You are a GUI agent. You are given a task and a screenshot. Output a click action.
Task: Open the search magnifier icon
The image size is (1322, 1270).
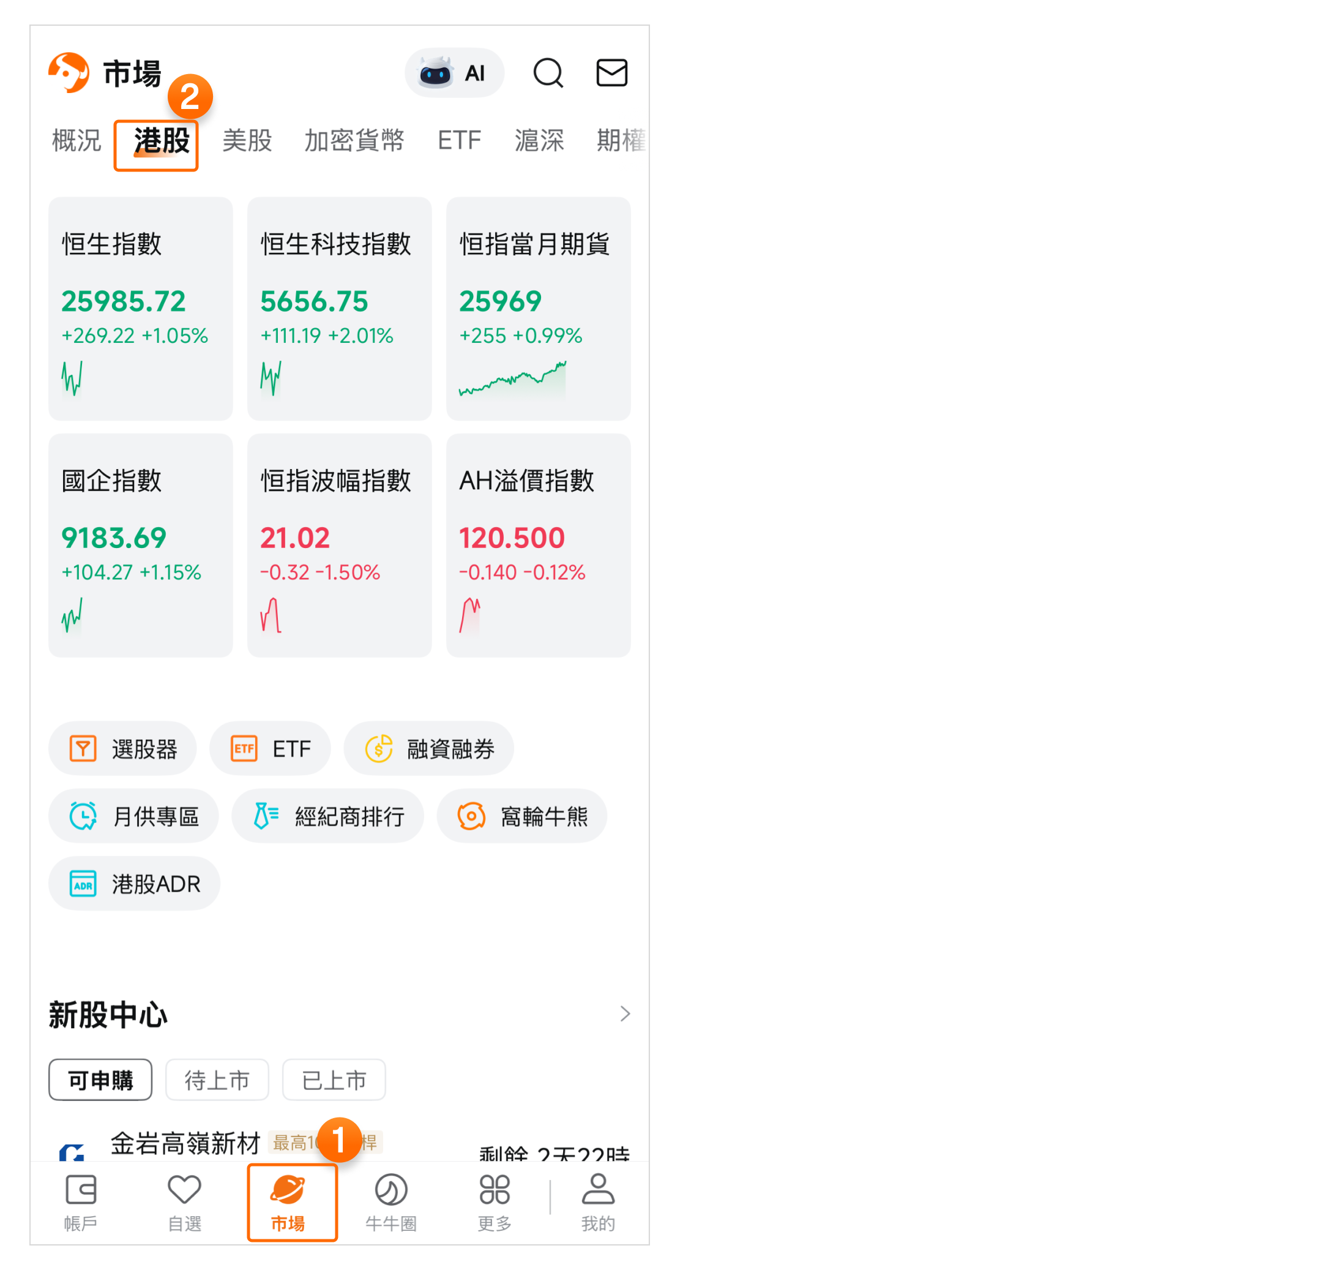click(548, 73)
